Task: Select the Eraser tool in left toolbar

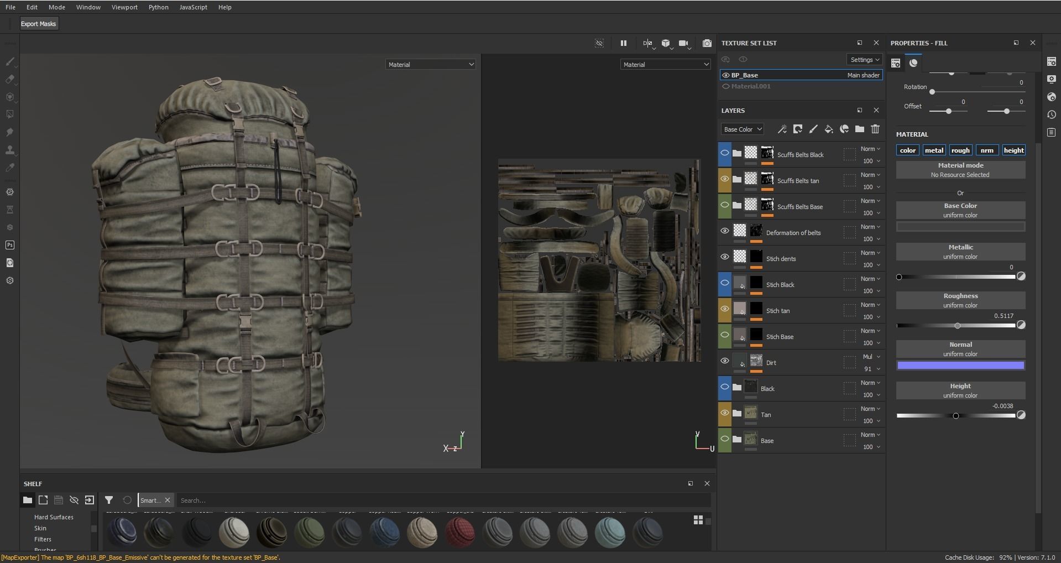Action: click(10, 79)
